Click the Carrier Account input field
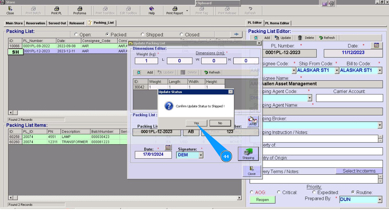The width and height of the screenshot is (389, 211). tap(349, 98)
